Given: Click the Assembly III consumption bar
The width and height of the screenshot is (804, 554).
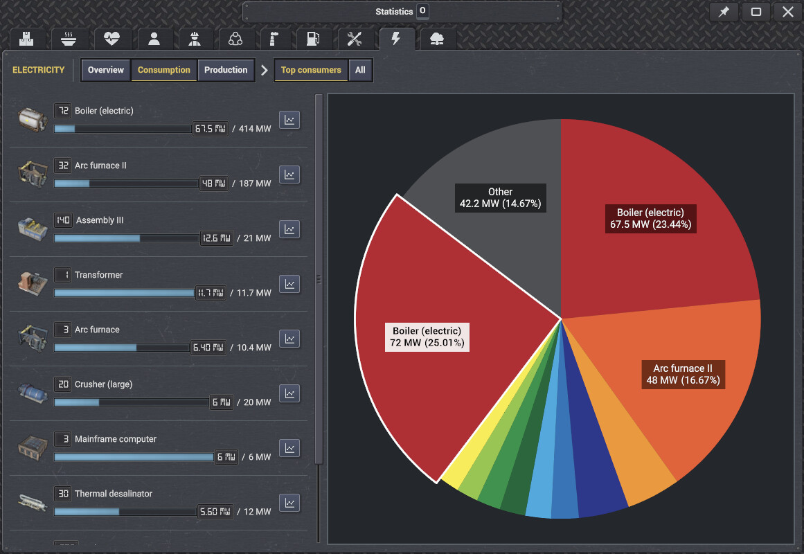Looking at the screenshot, I should click(127, 238).
